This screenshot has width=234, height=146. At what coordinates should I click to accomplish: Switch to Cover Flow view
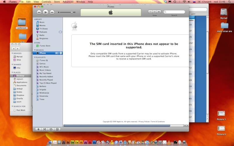(x=159, y=12)
